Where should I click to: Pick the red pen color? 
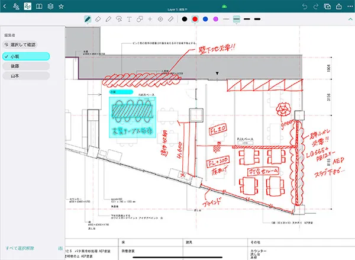click(195, 20)
